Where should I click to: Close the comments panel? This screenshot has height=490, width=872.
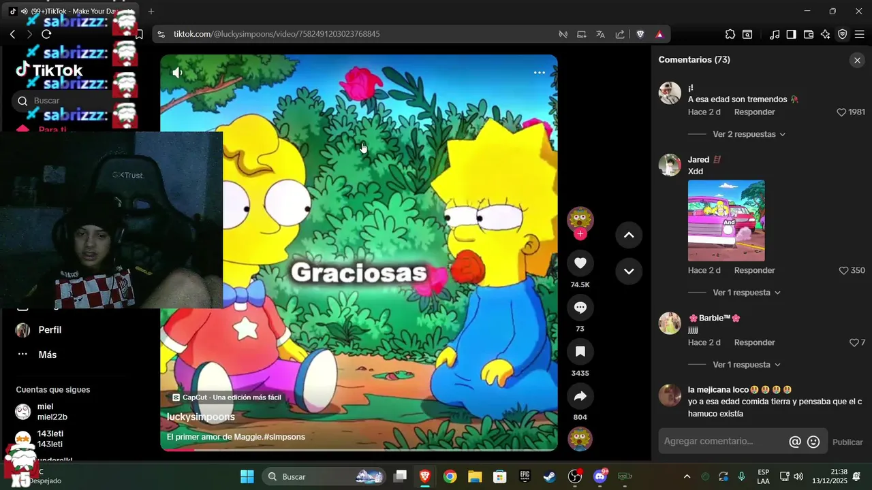tap(857, 61)
